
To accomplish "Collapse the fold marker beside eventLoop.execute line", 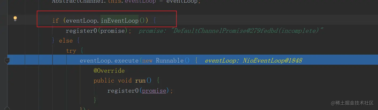I will pos(7,60).
